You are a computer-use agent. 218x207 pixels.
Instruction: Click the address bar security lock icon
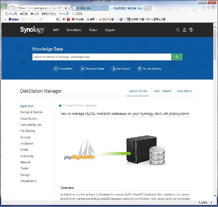pos(66,8)
